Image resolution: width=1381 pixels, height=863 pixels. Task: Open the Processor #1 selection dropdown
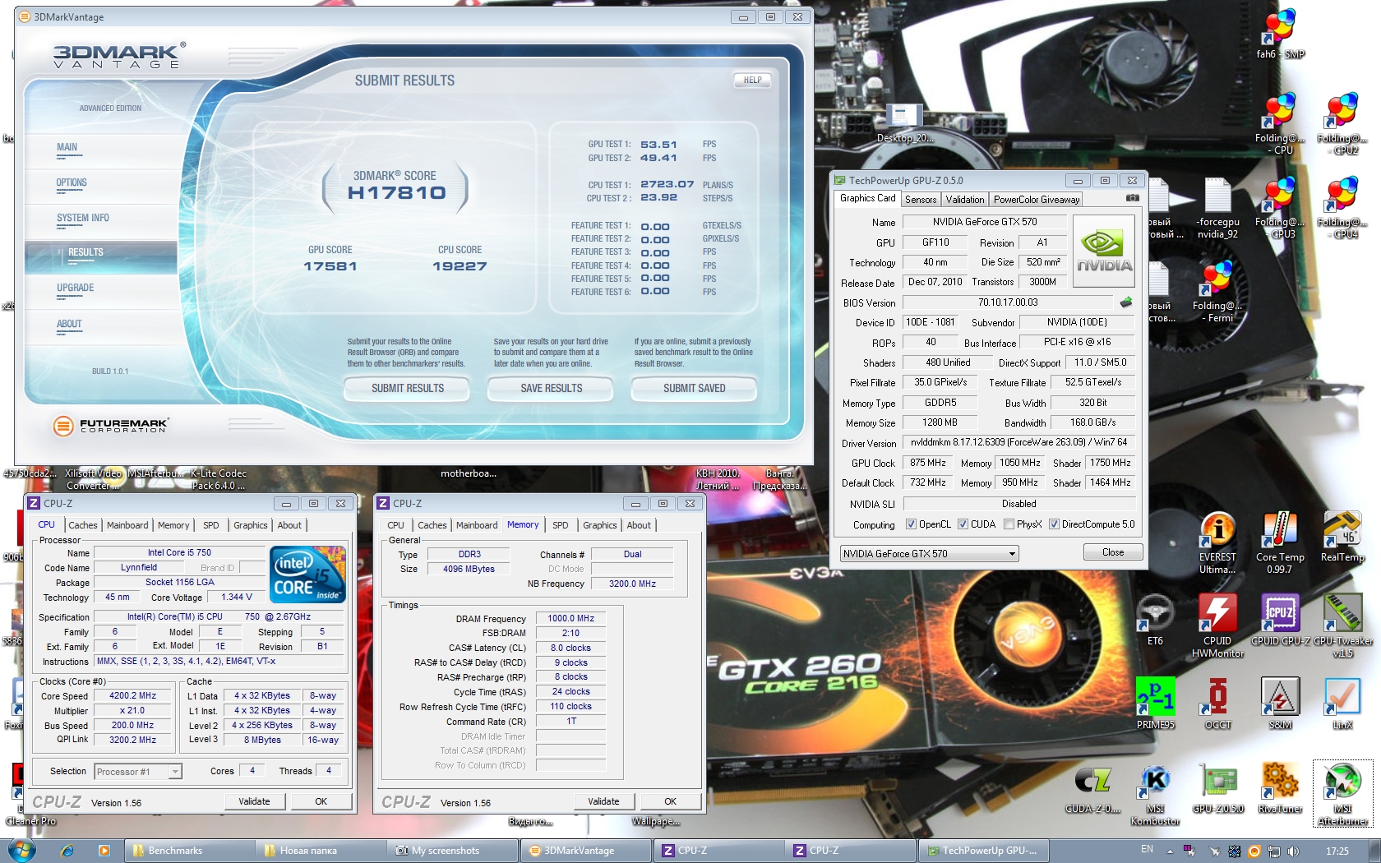(x=174, y=772)
